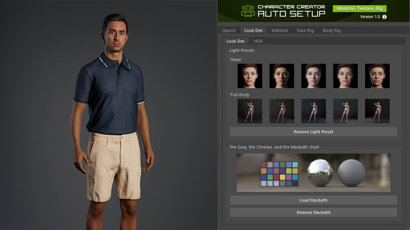Open the Import tab
410x230 pixels.
click(x=228, y=30)
